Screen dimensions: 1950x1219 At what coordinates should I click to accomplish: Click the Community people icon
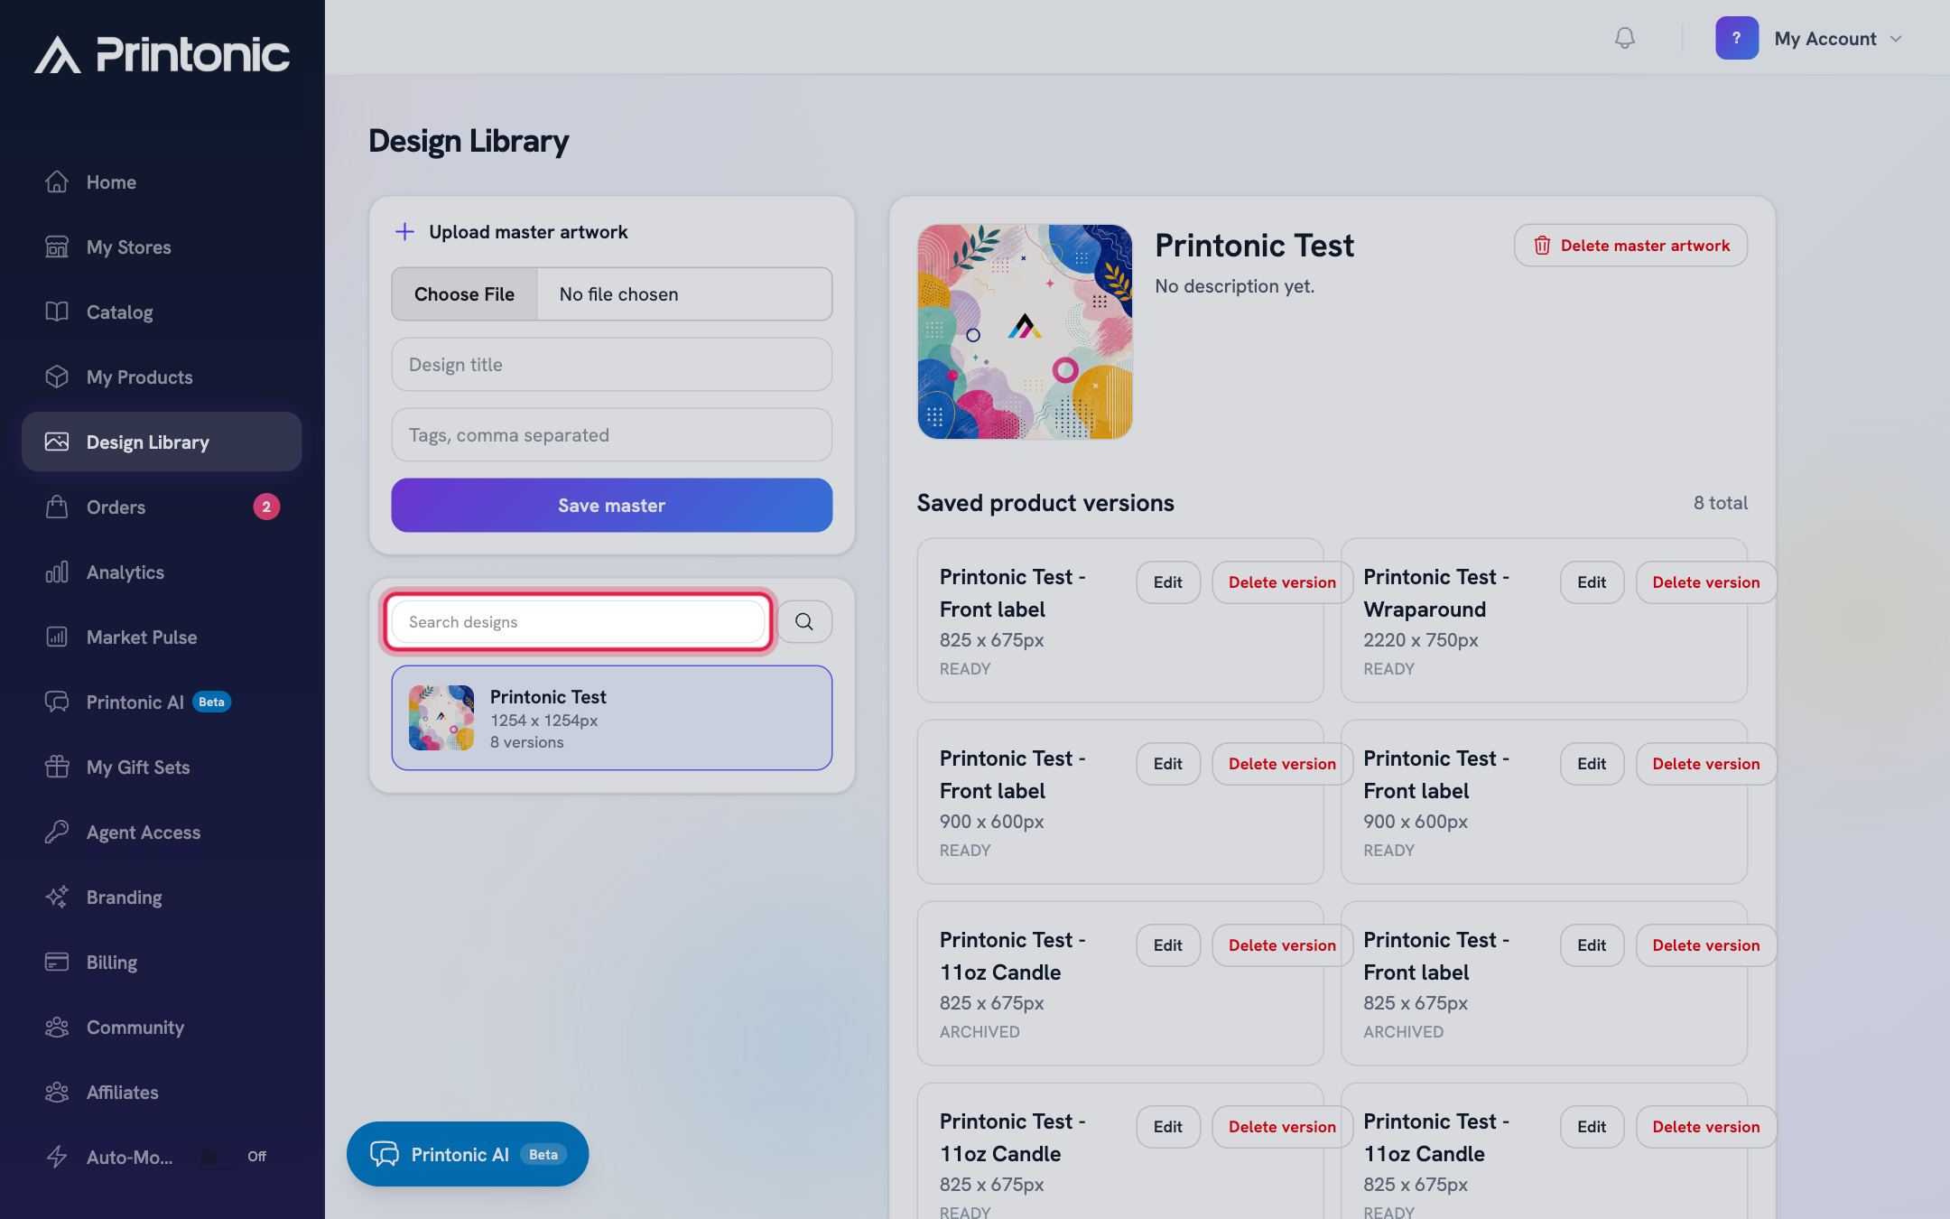pos(57,1027)
